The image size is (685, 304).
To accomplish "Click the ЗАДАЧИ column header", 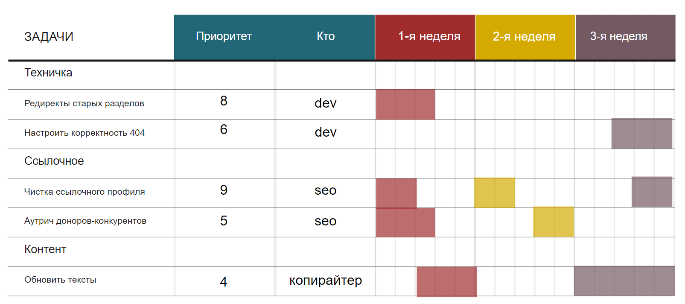I will pos(49,37).
